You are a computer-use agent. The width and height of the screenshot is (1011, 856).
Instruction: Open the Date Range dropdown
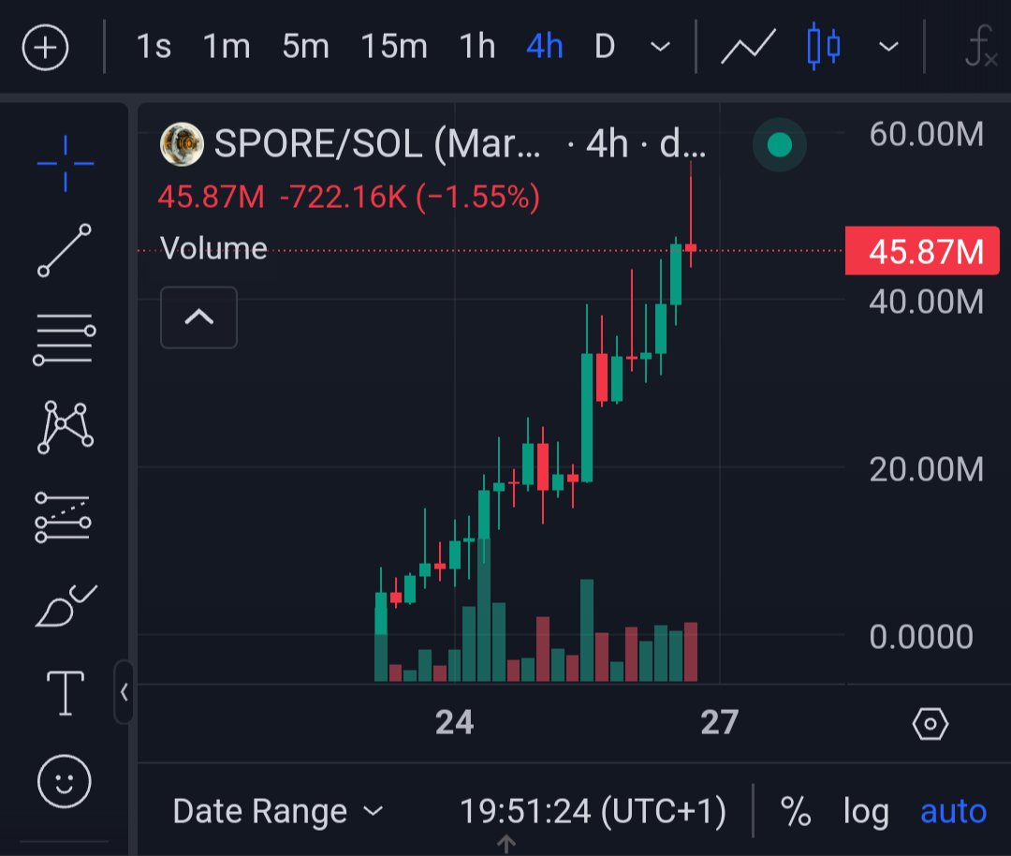tap(278, 811)
